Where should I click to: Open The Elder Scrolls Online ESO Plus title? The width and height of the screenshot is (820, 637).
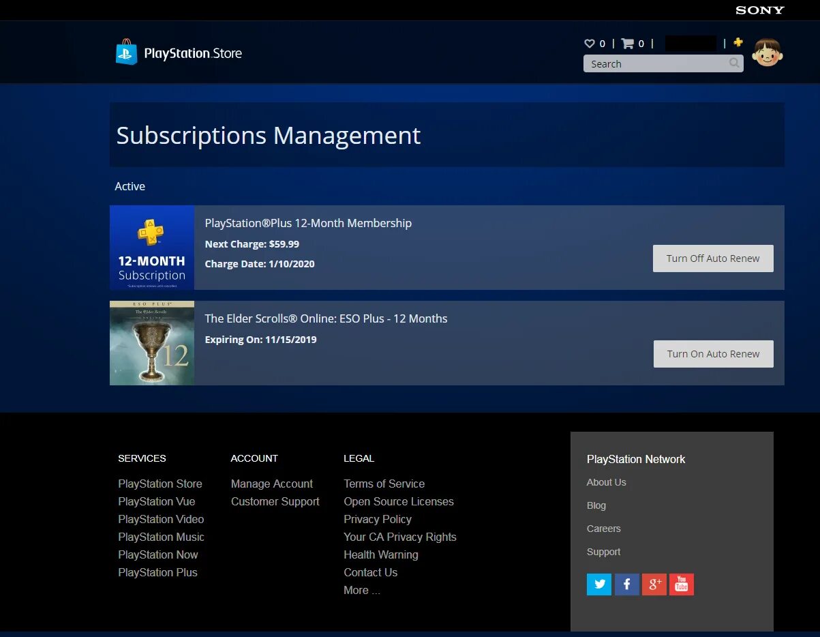point(327,318)
